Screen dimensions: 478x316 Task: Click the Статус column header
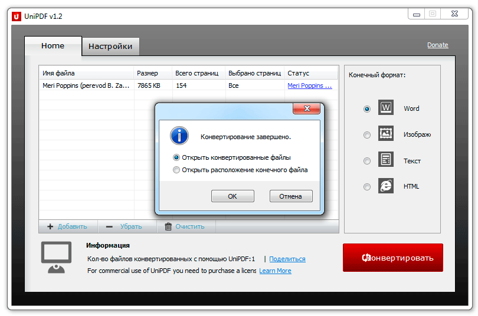click(311, 73)
